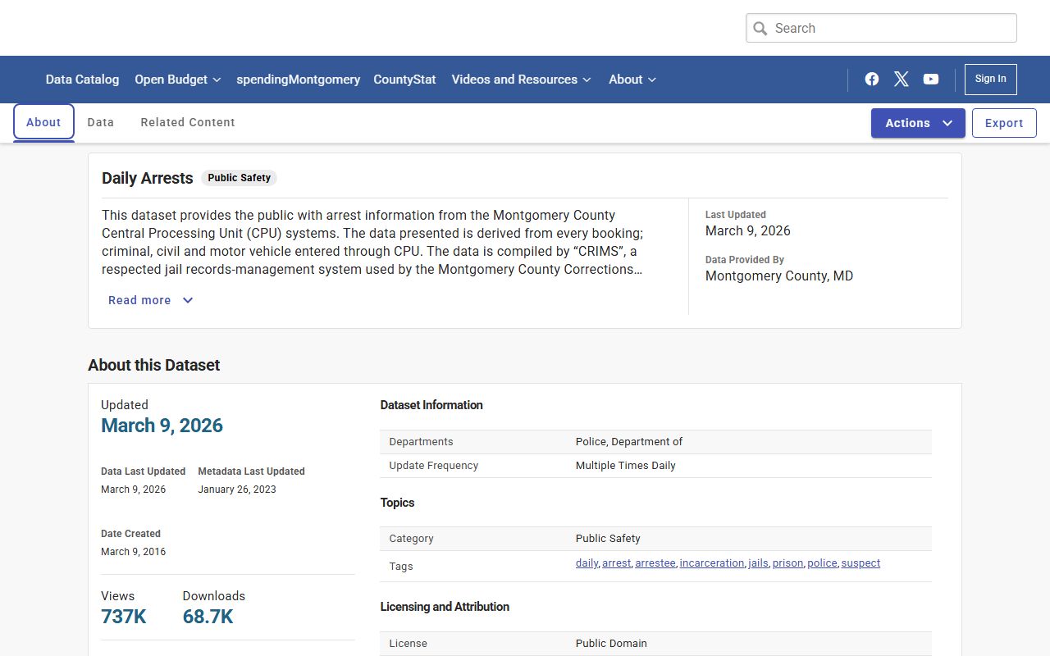Screen dimensions: 1050x656
Task: Open the X (Twitter) icon link
Action: [902, 79]
